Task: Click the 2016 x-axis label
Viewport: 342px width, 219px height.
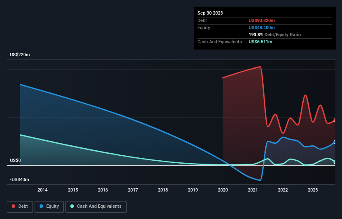Action: [x=103, y=190]
